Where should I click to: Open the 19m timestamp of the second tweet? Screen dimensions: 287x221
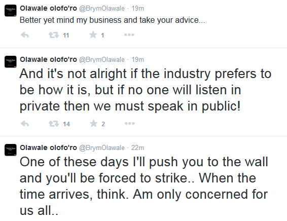click(138, 60)
